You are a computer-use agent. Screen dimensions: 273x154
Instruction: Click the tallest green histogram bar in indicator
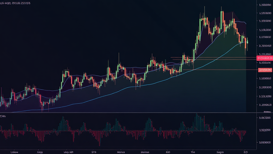pos(197,122)
